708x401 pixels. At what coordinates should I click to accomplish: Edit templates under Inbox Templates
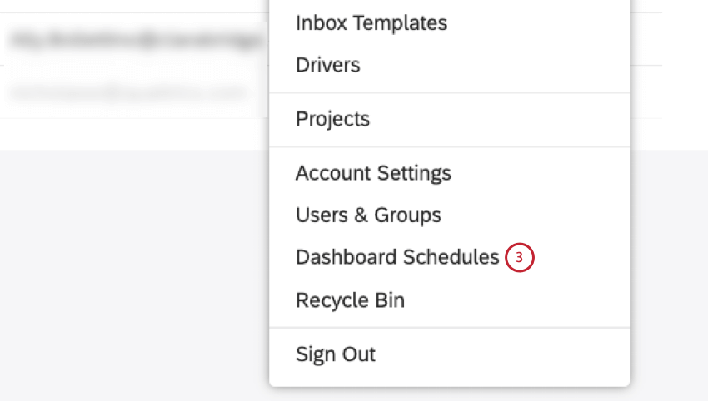pyautogui.click(x=371, y=23)
